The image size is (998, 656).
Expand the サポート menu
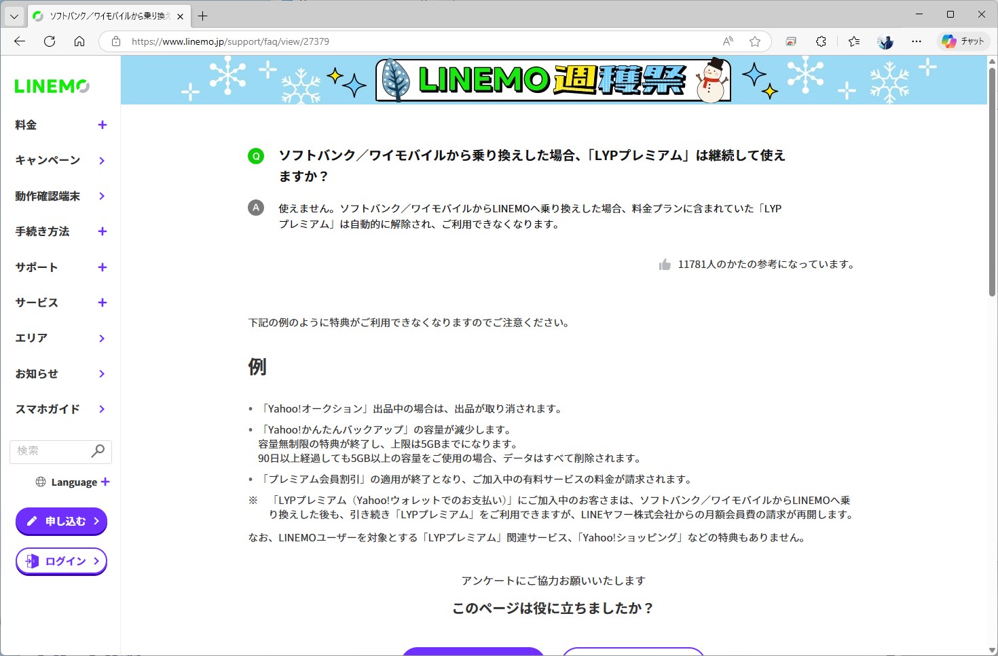60,267
